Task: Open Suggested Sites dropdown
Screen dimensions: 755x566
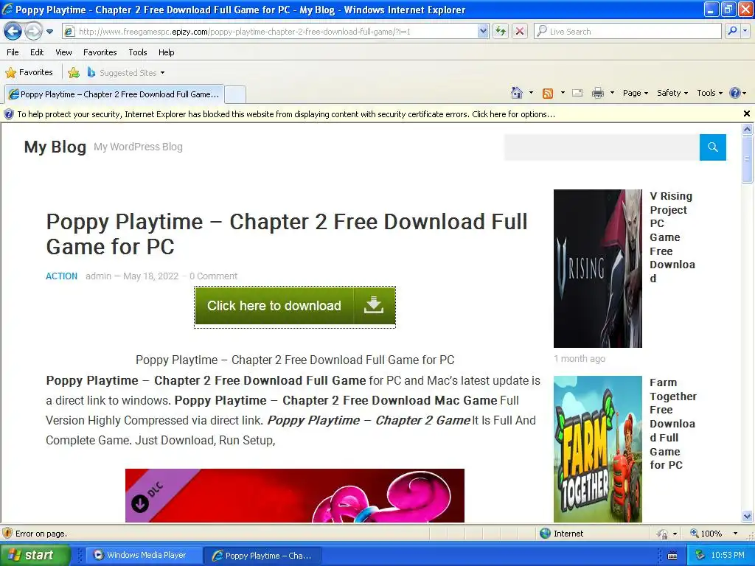Action: [x=126, y=73]
